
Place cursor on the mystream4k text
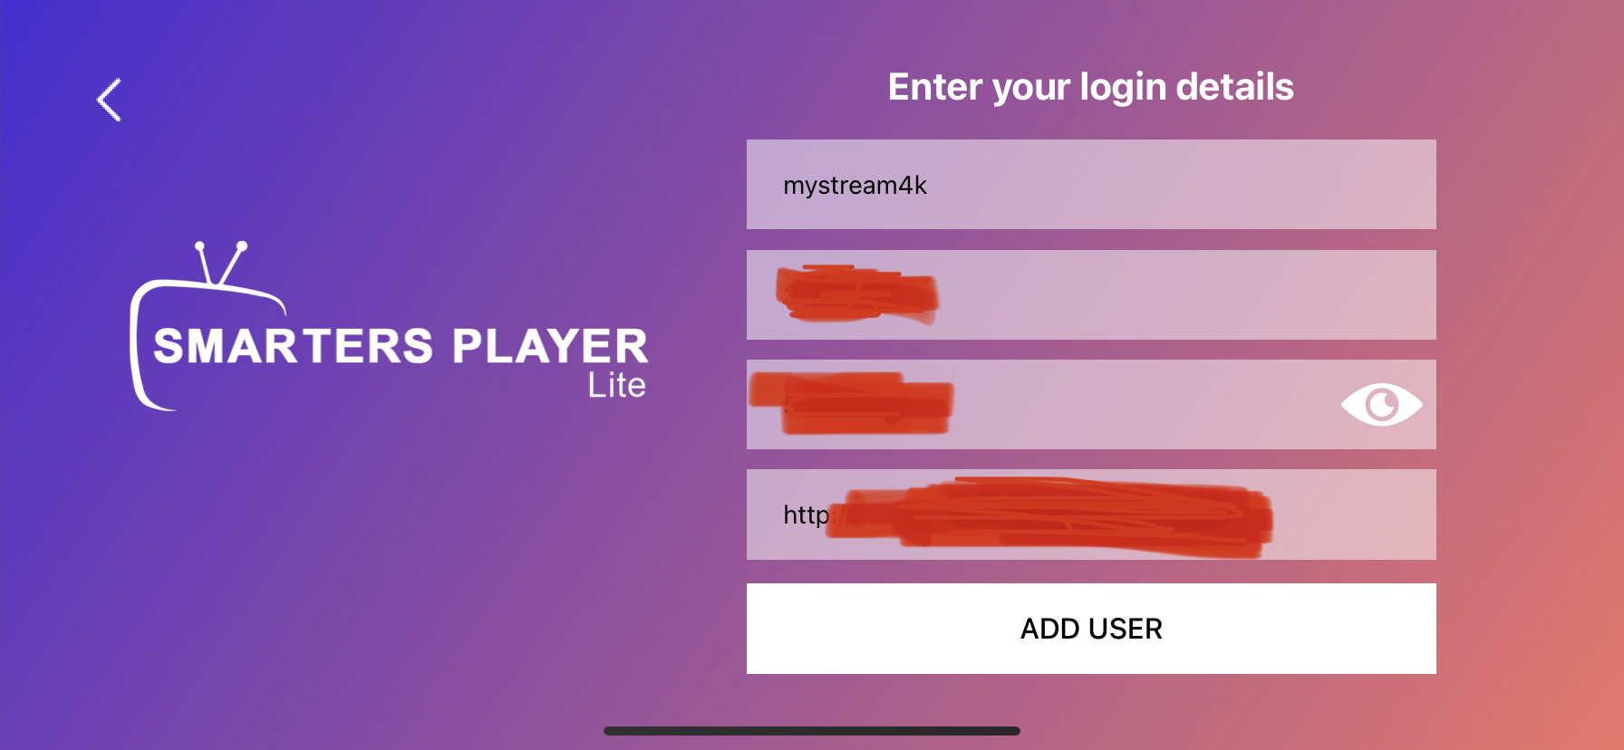click(855, 186)
